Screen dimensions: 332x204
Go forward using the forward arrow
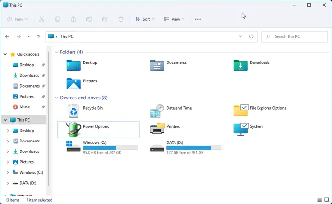19,37
